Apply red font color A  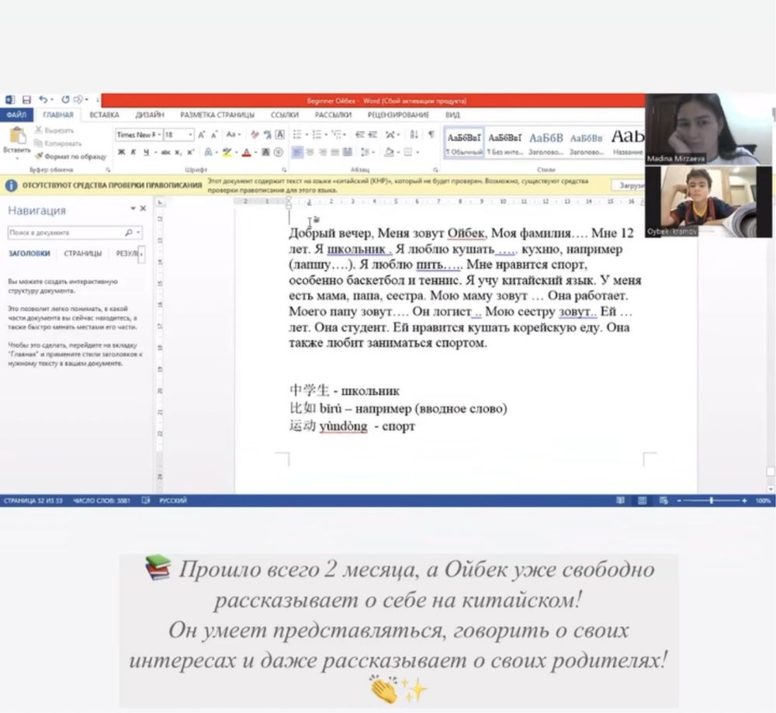tap(247, 152)
